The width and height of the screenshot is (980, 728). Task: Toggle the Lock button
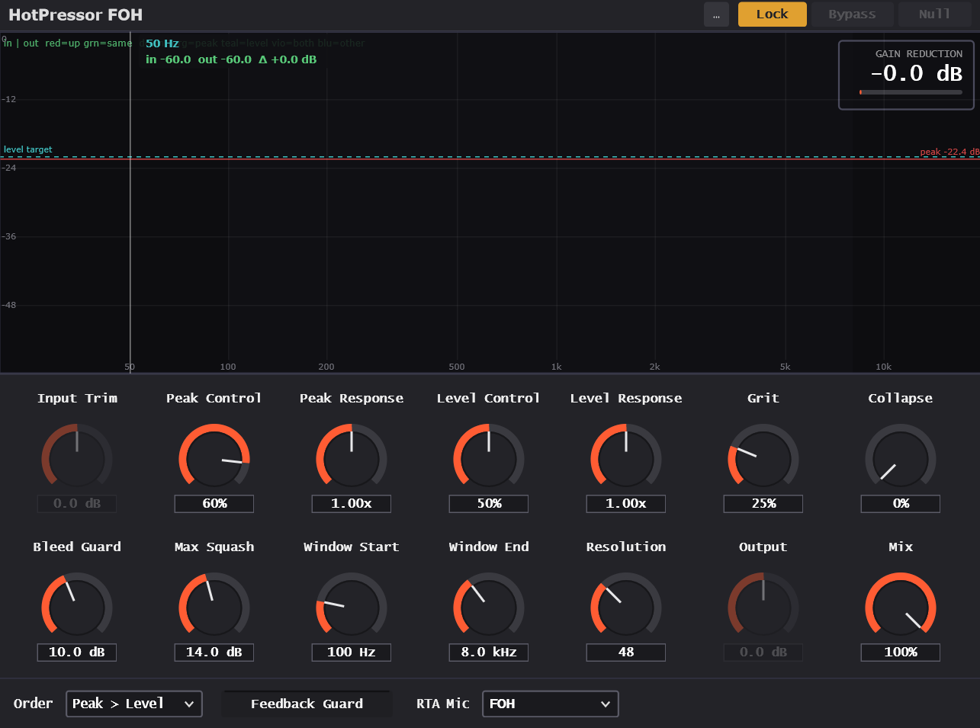click(772, 14)
